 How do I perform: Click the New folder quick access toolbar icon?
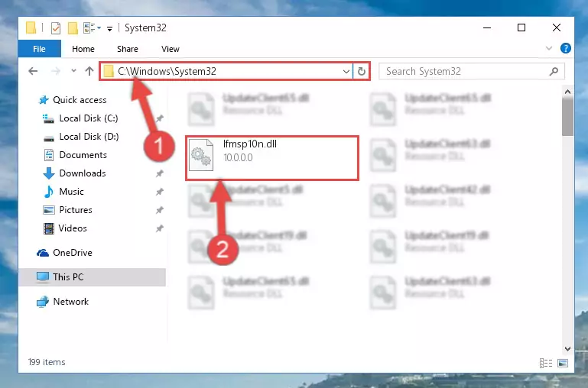click(x=73, y=28)
